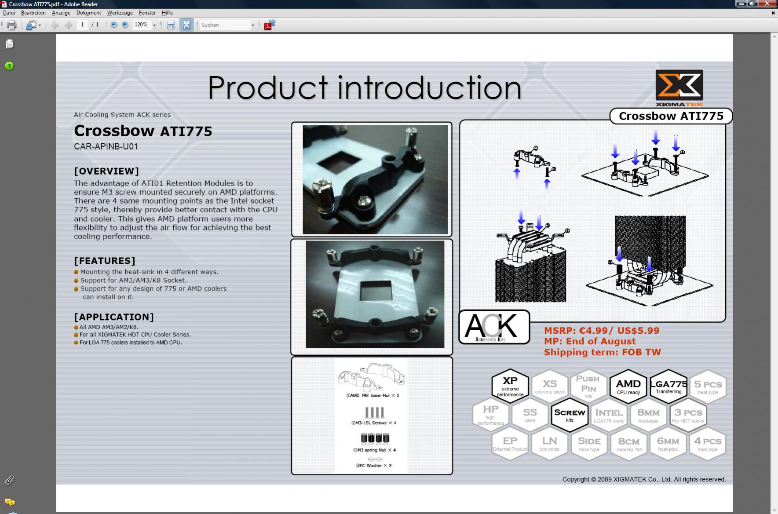
Task: Click the top retention module close-up photo
Action: tap(375, 179)
